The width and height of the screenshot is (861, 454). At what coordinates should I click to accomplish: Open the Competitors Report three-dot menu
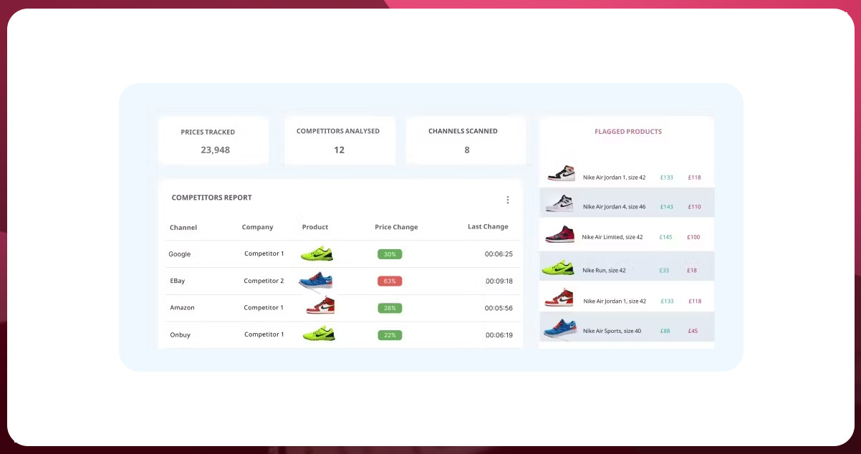[508, 200]
